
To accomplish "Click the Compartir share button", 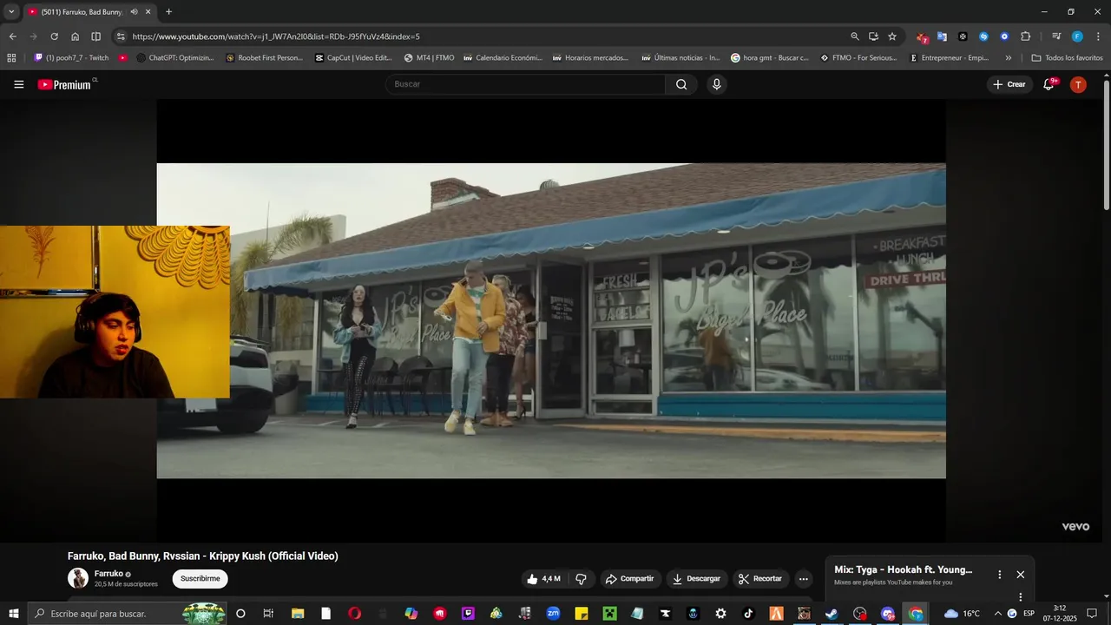I will coord(629,579).
